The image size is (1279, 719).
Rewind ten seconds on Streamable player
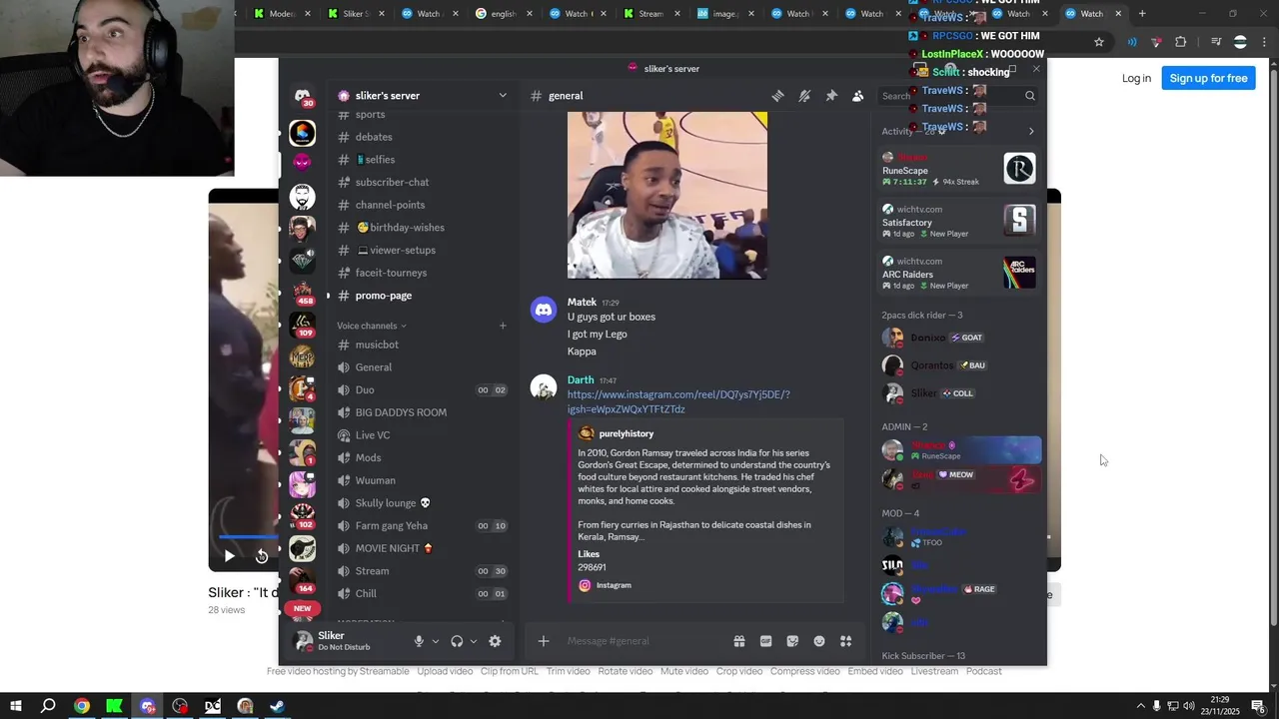(262, 556)
